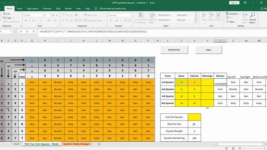Apply Bold formatting button
The width and height of the screenshot is (267, 150).
pyautogui.click(x=26, y=20)
